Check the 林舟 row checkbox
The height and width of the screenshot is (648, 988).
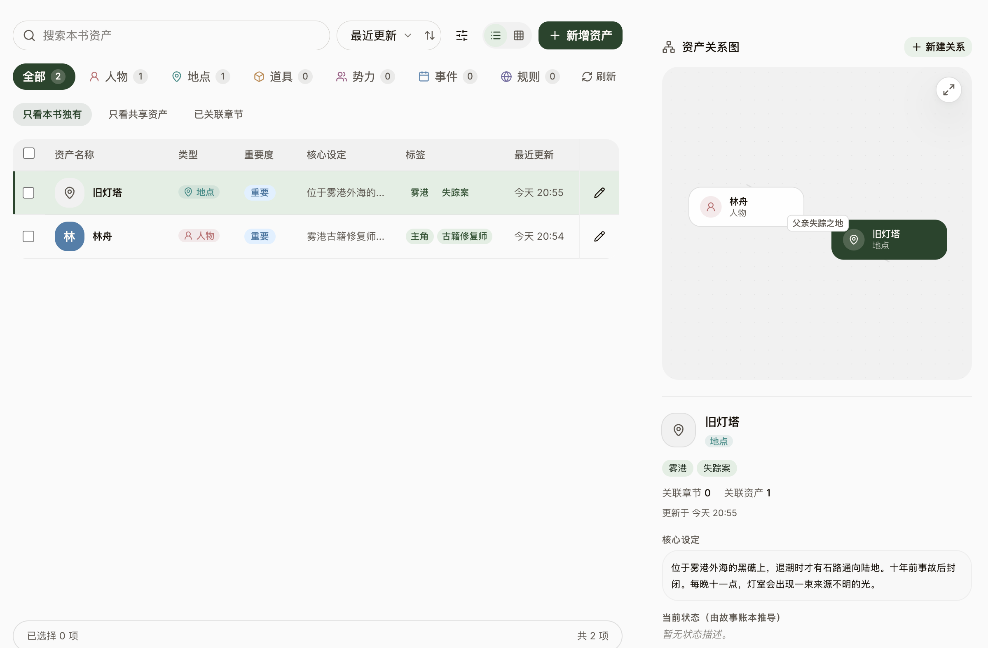pos(29,236)
